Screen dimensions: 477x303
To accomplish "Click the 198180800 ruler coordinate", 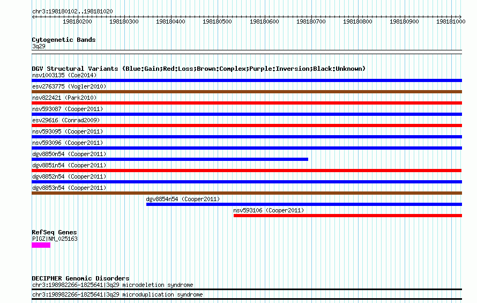I will point(357,21).
